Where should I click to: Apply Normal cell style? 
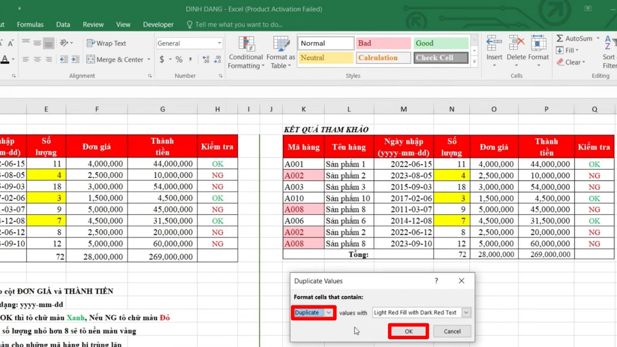coord(325,43)
